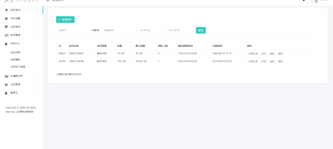Expand the 平台设置 menu arrow
The width and height of the screenshot is (333, 149).
point(37,19)
